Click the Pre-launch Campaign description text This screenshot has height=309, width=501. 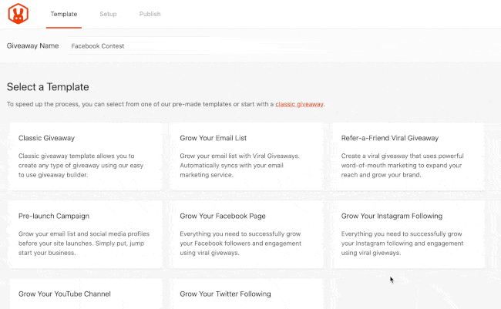[84, 244]
